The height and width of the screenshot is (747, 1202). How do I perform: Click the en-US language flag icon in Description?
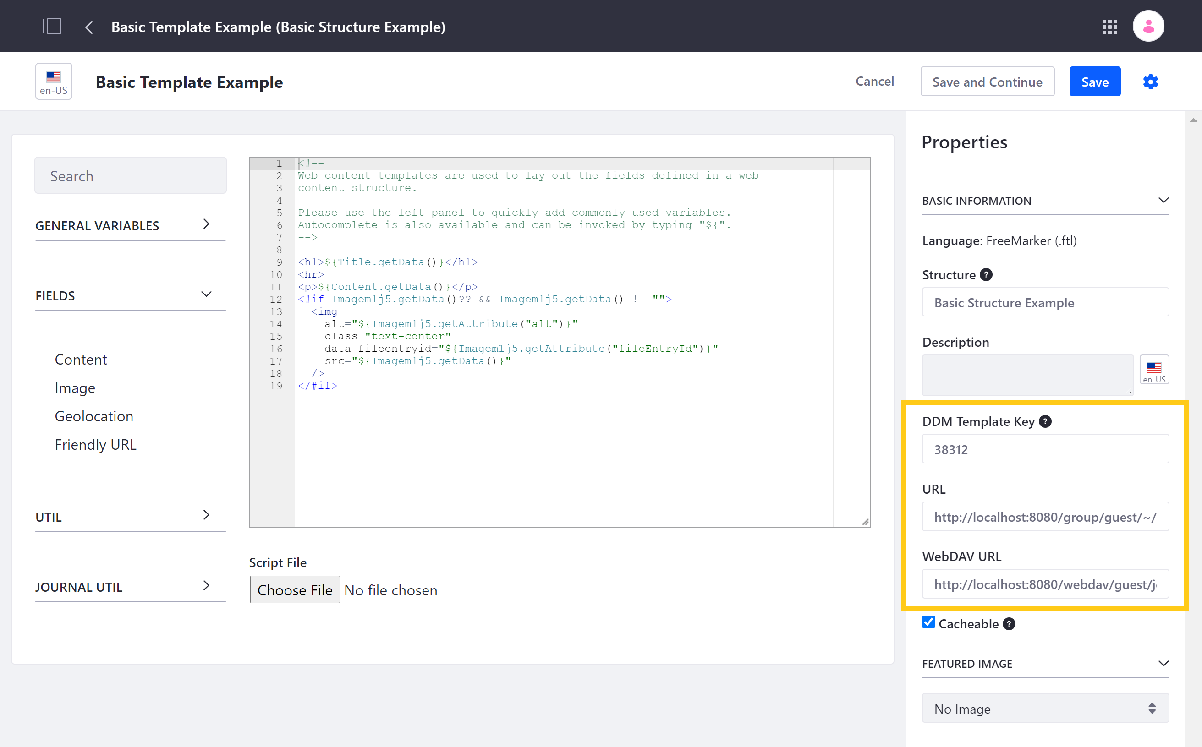click(x=1155, y=372)
